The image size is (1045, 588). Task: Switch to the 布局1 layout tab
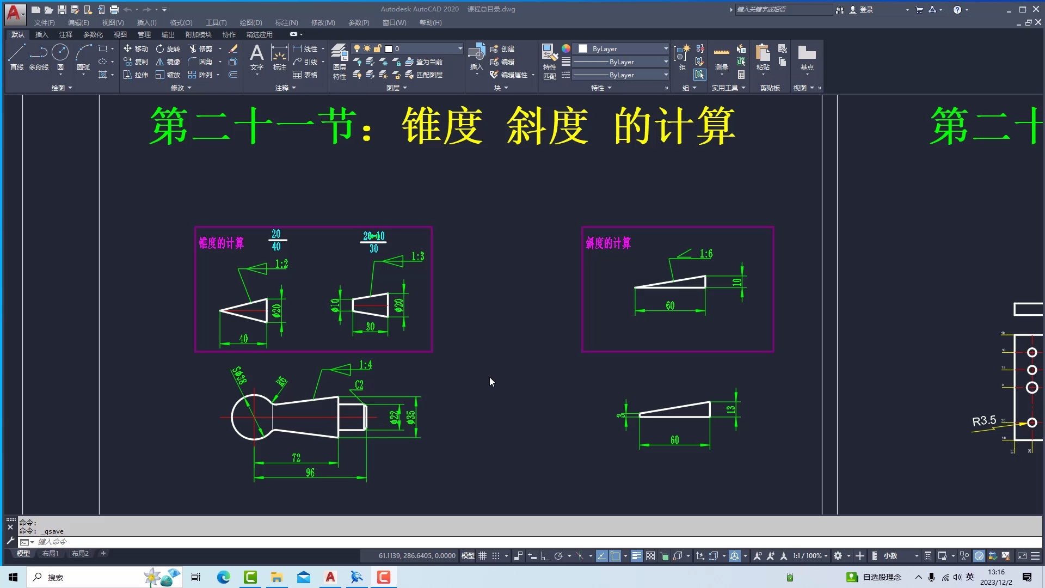coord(50,553)
